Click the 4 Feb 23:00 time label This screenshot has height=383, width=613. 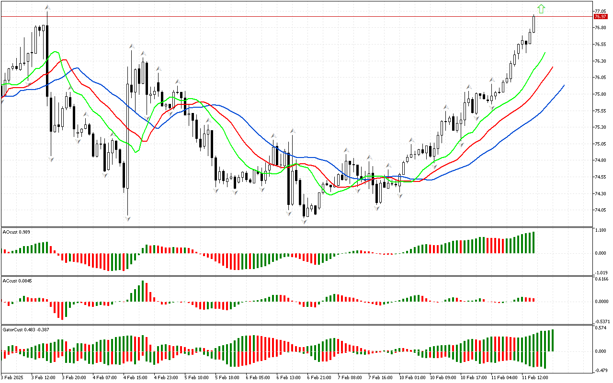[x=166, y=378]
